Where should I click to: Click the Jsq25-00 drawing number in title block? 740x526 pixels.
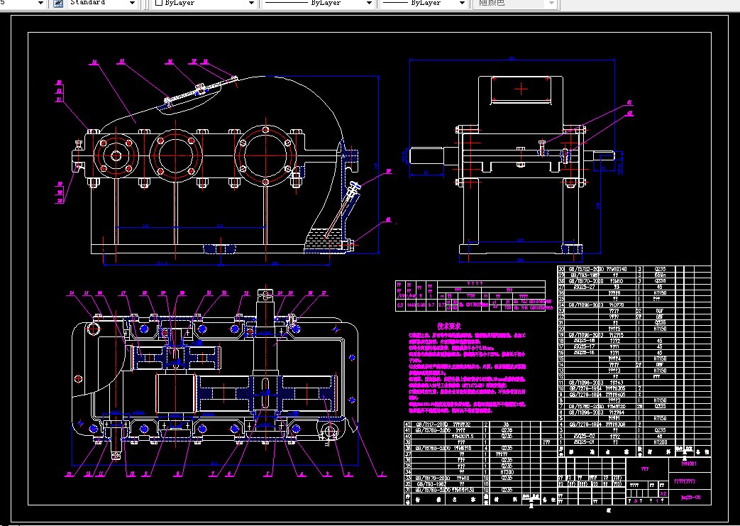tap(690, 497)
